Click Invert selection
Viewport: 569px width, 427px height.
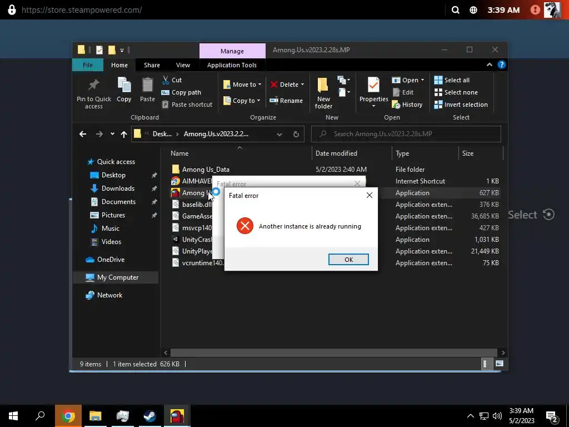click(x=461, y=105)
